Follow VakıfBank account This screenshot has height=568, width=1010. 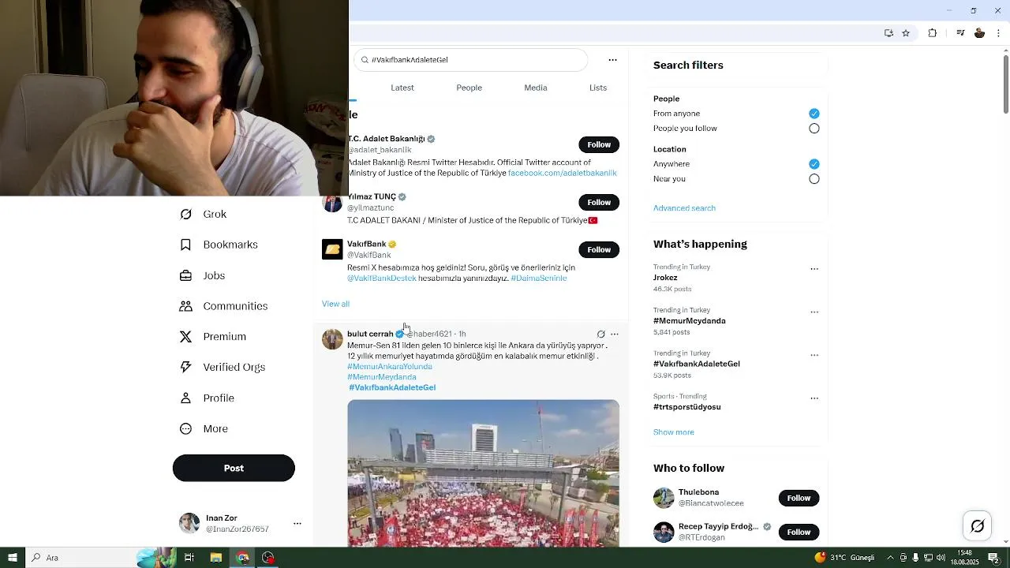[599, 249]
